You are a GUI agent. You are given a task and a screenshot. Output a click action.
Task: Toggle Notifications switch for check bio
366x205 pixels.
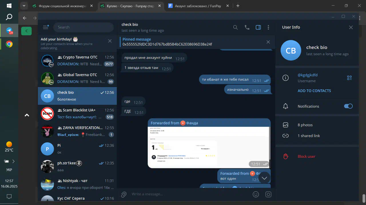click(348, 106)
